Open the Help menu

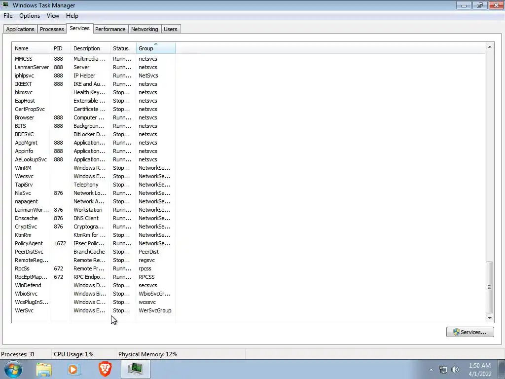(72, 16)
